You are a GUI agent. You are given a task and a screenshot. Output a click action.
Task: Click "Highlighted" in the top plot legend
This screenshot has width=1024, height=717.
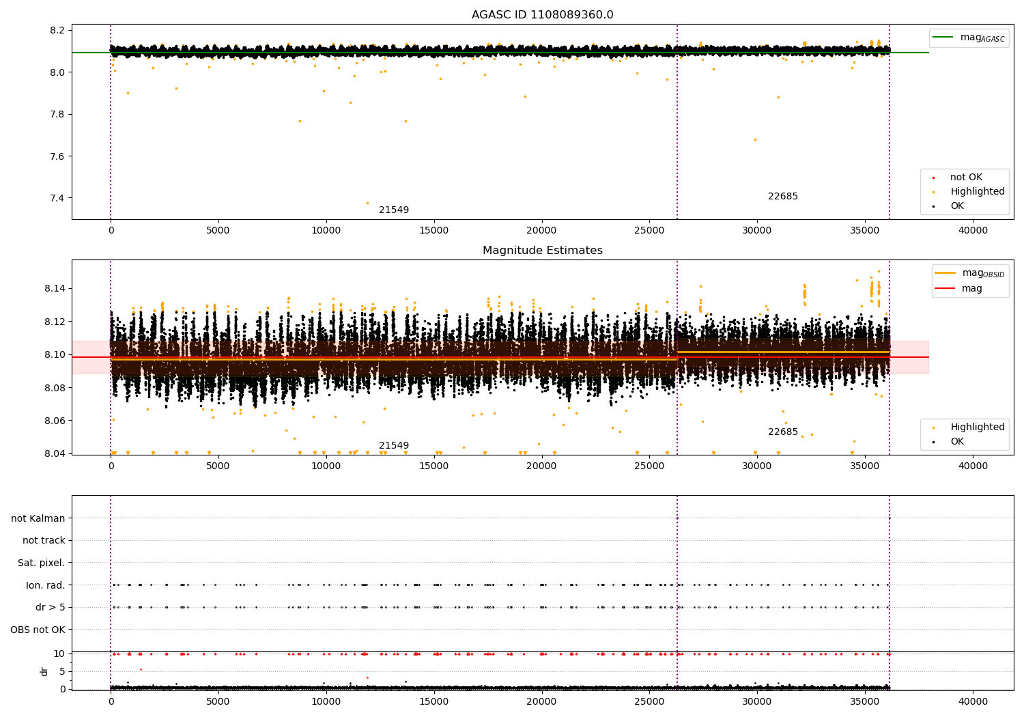pyautogui.click(x=978, y=192)
